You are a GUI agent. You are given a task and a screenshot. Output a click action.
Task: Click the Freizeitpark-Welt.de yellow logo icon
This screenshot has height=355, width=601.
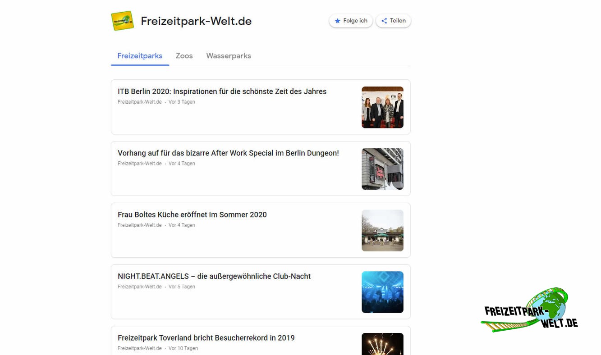(123, 21)
